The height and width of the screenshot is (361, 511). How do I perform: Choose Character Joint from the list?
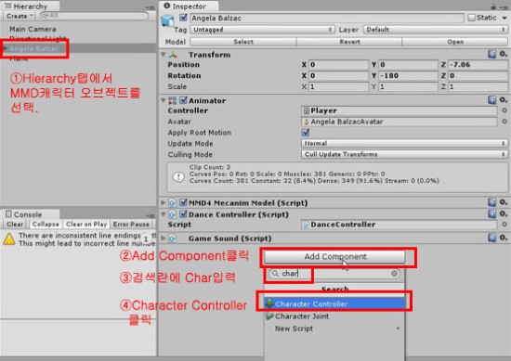[334, 316]
